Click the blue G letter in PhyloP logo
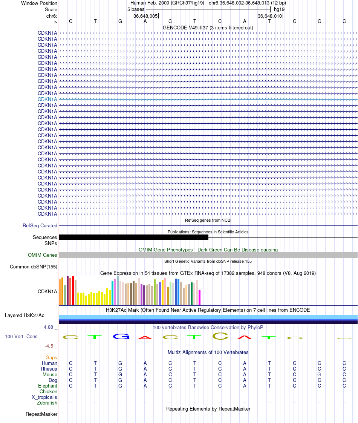The width and height of the screenshot is (358, 423). tap(121, 336)
